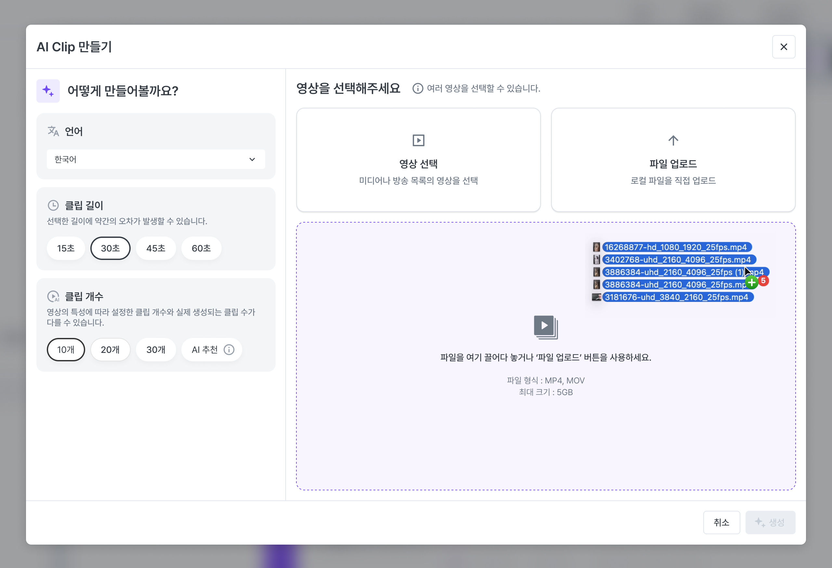Click the stacked video icon in the drop zone
The width and height of the screenshot is (832, 568).
[x=546, y=327]
